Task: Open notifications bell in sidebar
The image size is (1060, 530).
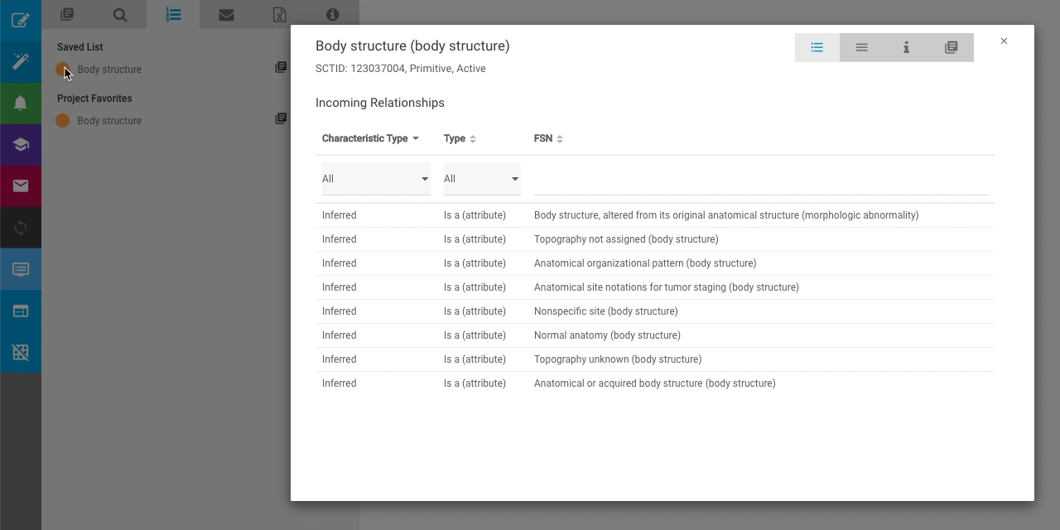Action: pyautogui.click(x=21, y=104)
